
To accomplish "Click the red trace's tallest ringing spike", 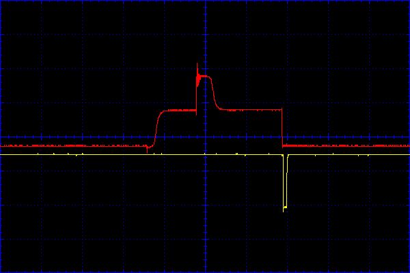I will [197, 76].
